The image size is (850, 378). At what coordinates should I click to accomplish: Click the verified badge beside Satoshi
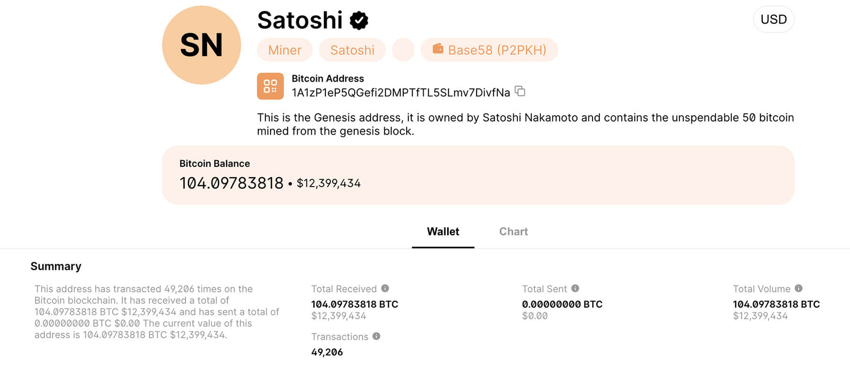359,21
